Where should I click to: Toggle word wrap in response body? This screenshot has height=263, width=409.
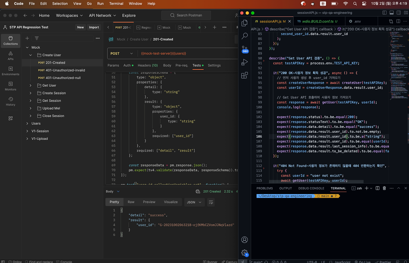[x=210, y=202]
